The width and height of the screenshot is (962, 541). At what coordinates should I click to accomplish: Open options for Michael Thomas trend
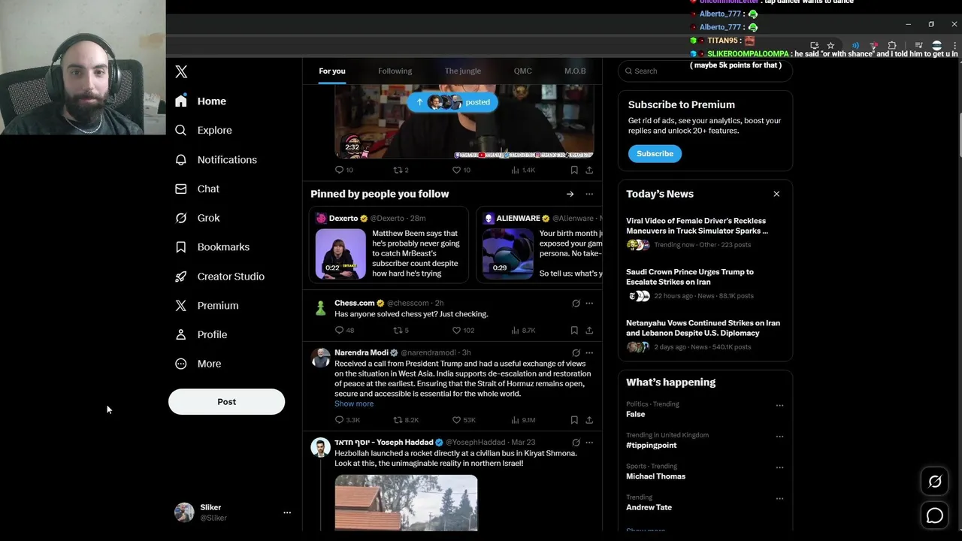point(779,467)
